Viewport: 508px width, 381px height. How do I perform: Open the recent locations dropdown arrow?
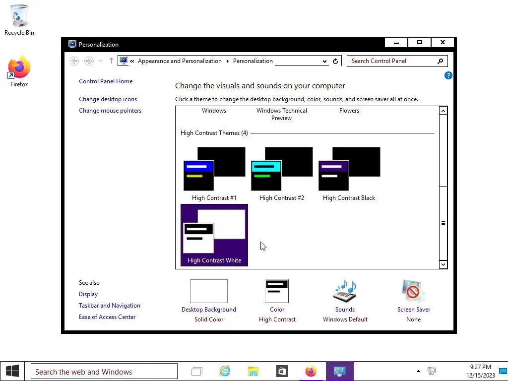point(100,61)
